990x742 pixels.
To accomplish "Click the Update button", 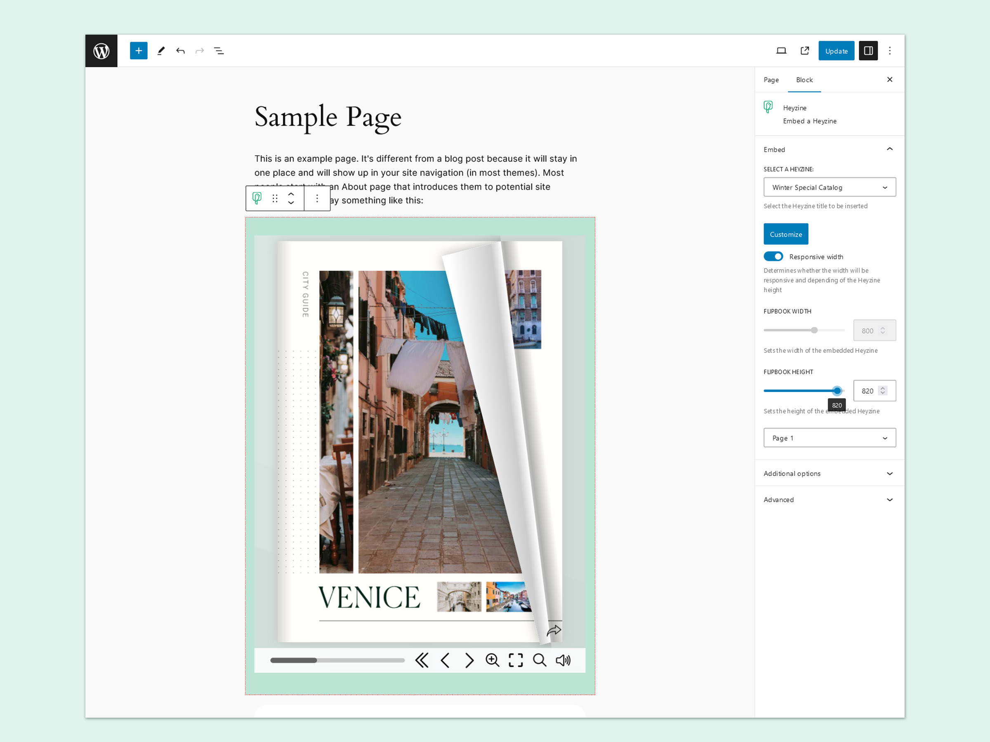I will click(x=837, y=51).
